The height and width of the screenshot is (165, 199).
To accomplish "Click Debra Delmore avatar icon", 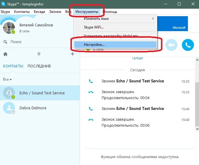I will point(9,108).
